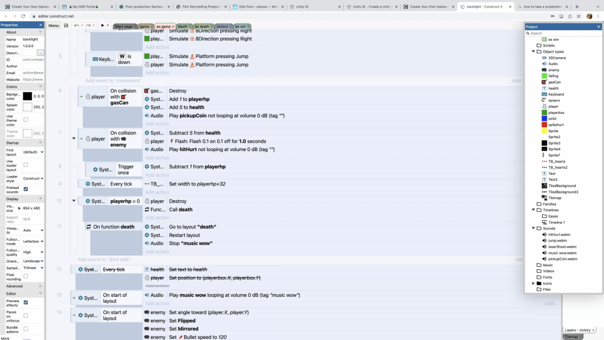604x340 pixels.
Task: Open the preview options dropdown arrow
Action: coord(108,25)
